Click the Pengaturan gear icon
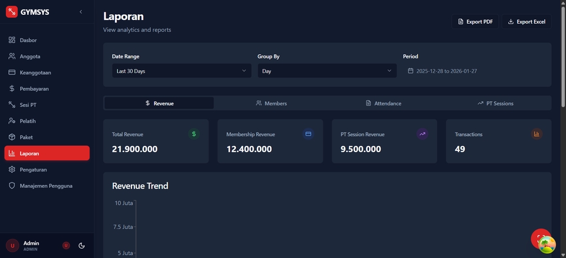 click(12, 170)
